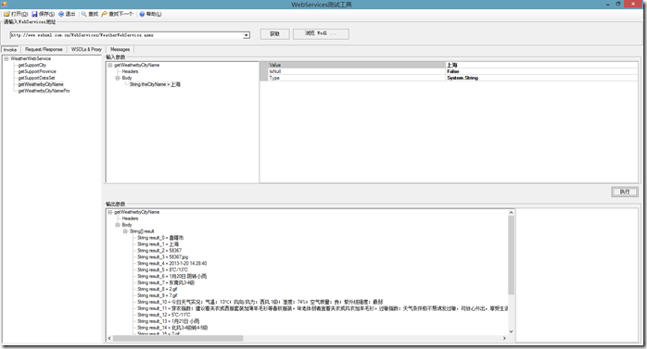The height and width of the screenshot is (349, 647).
Task: Select String result_9 = 7.gif row
Action: pos(158,295)
